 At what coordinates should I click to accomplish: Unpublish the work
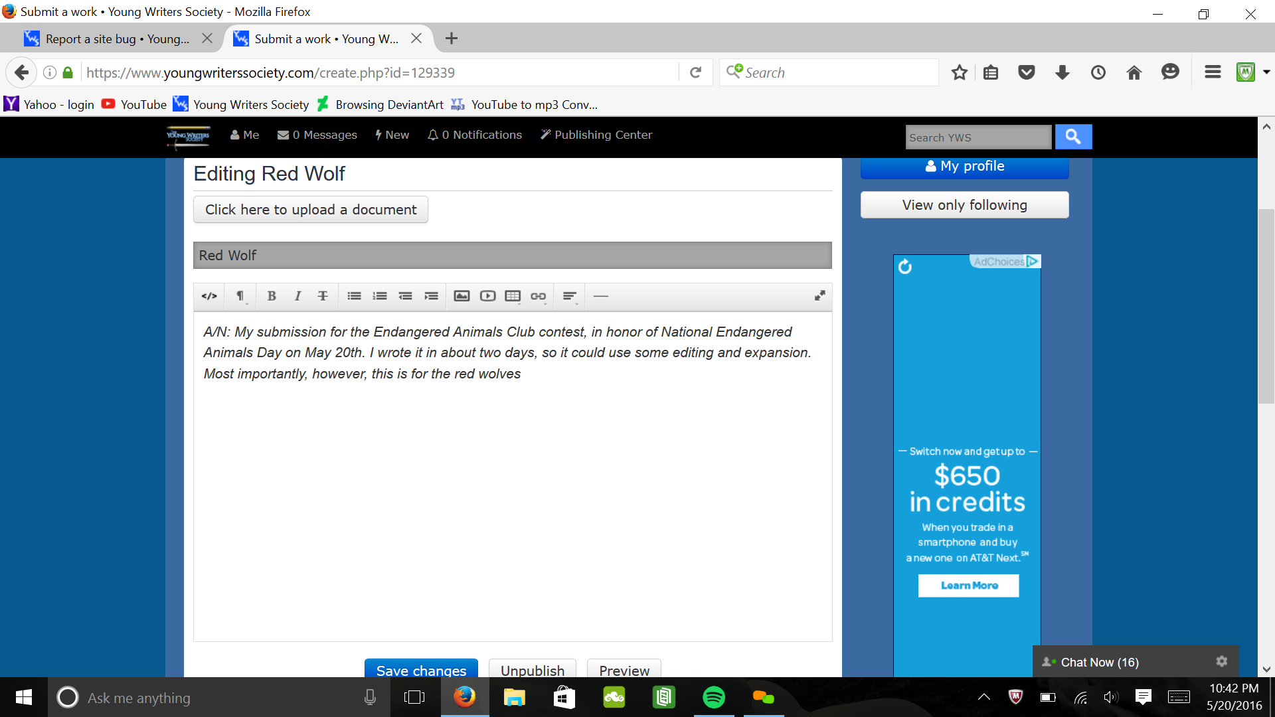(533, 669)
